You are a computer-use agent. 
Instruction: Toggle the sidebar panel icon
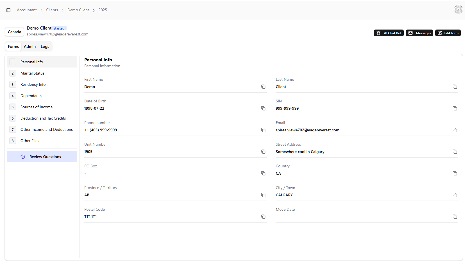tap(8, 10)
